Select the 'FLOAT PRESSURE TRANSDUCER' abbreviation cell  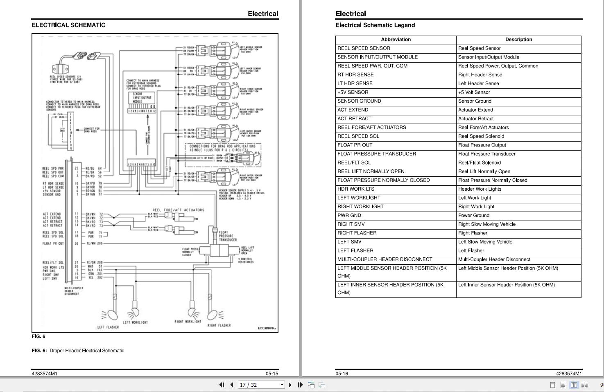click(396, 154)
